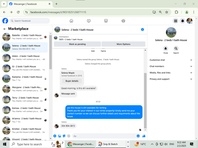Open the Kaelyina conversation
Viewport: 198px width, 148px height.
point(25,79)
